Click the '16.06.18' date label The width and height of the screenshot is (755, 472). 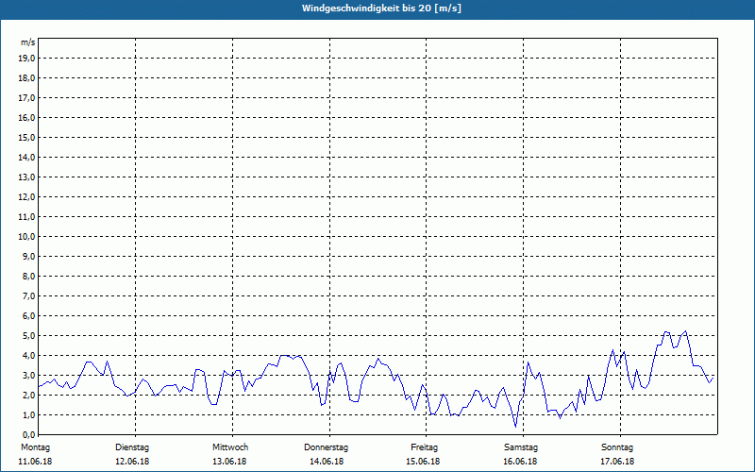(x=520, y=462)
